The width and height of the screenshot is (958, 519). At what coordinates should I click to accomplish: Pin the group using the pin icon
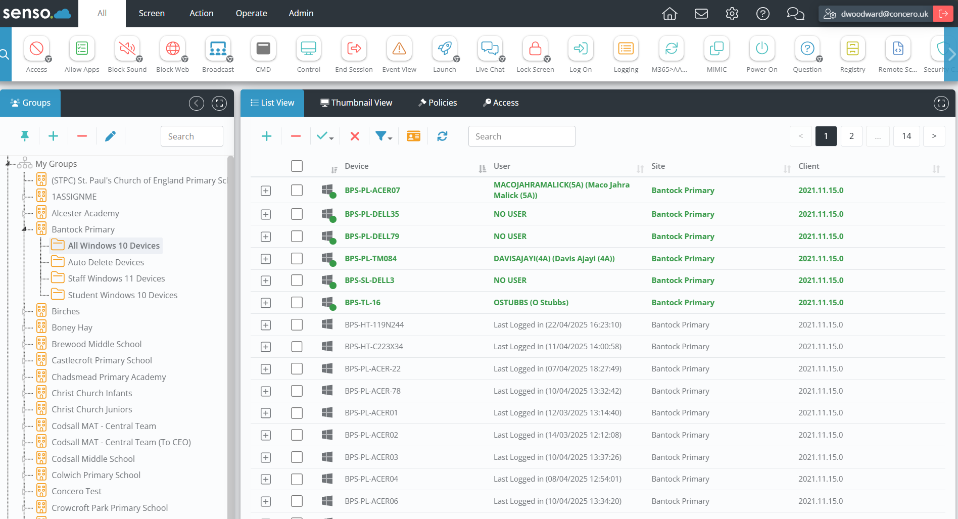pos(25,136)
